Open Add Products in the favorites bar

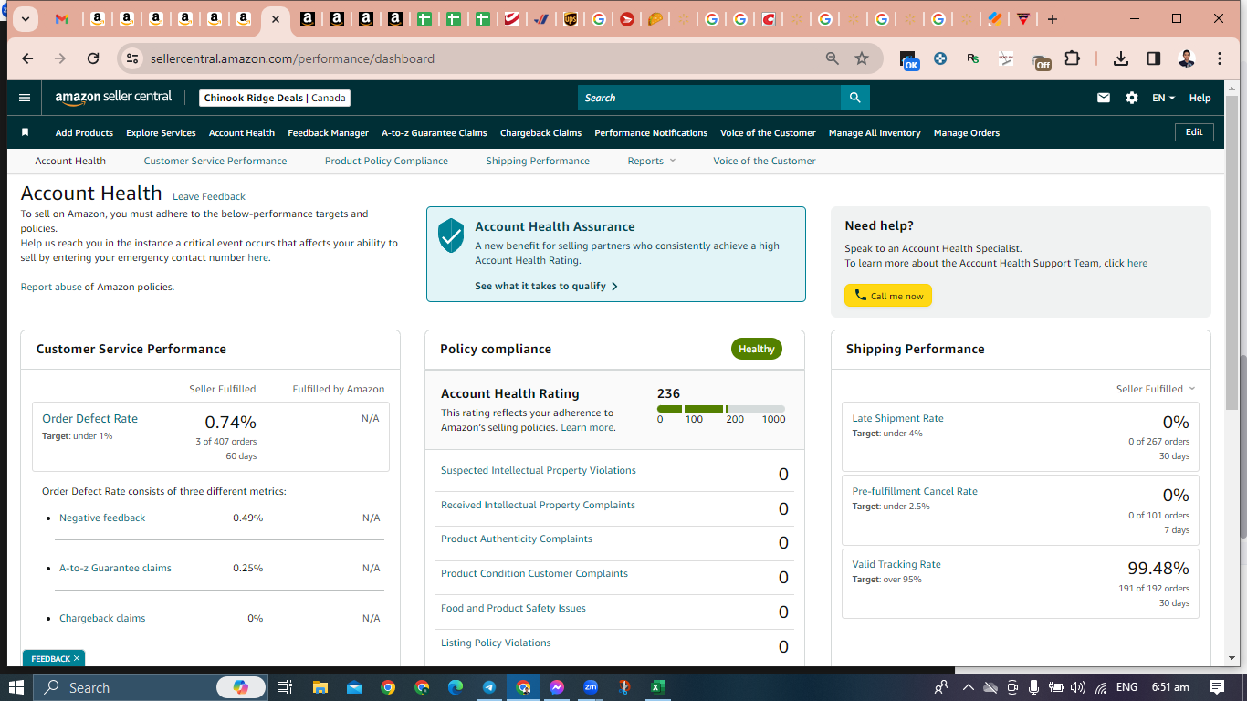(x=84, y=132)
